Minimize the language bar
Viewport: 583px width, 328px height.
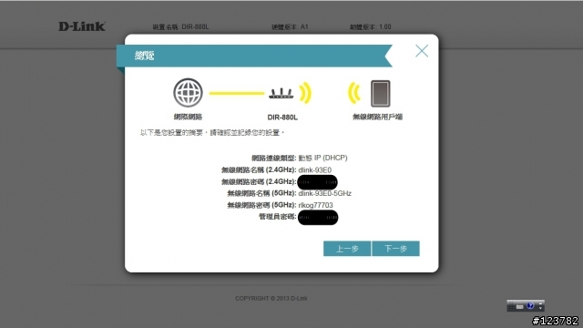point(540,303)
